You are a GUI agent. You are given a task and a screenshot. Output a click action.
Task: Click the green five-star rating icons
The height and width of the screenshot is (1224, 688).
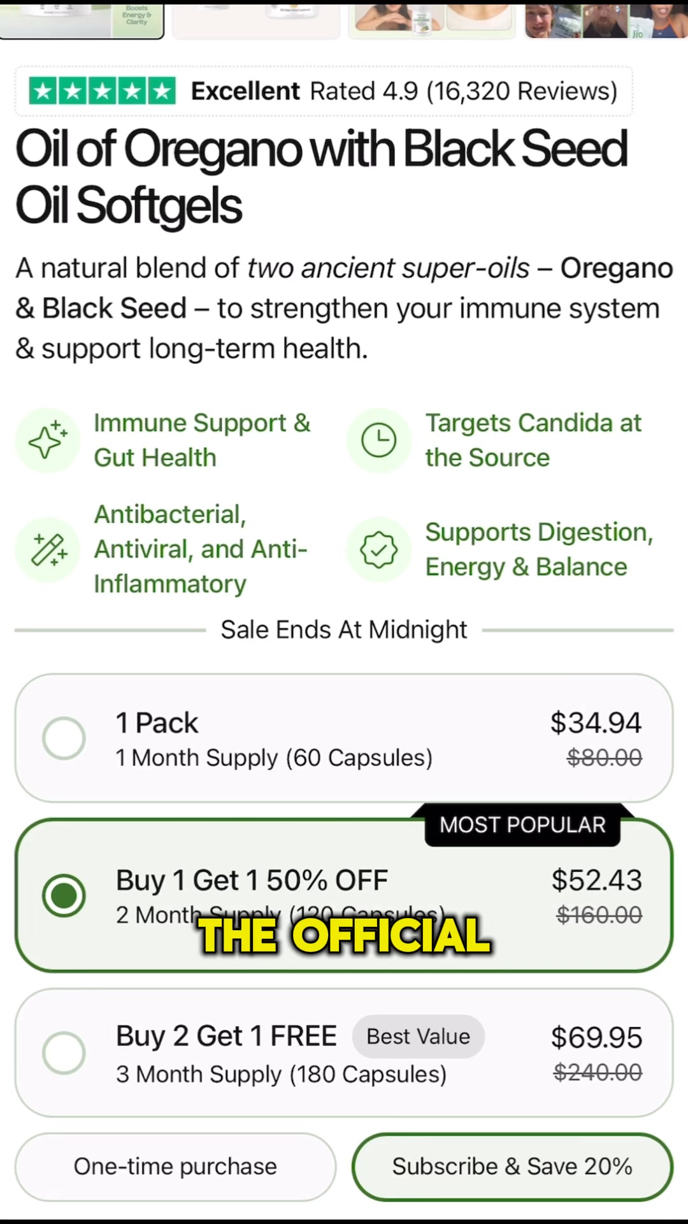click(102, 91)
